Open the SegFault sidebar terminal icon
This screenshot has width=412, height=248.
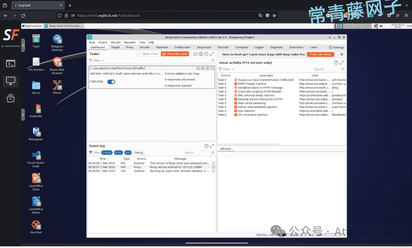11,64
